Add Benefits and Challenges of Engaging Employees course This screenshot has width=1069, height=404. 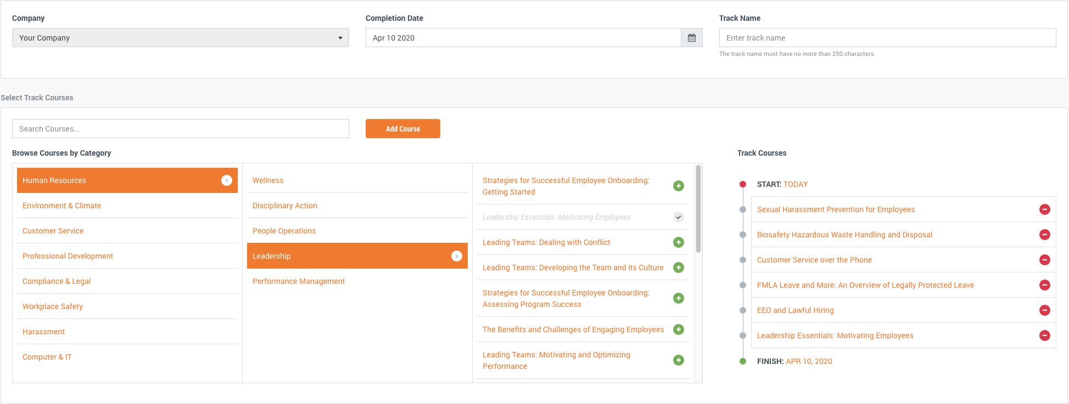coord(679,329)
